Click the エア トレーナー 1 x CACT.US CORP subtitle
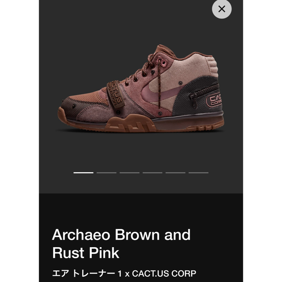 coord(124,274)
